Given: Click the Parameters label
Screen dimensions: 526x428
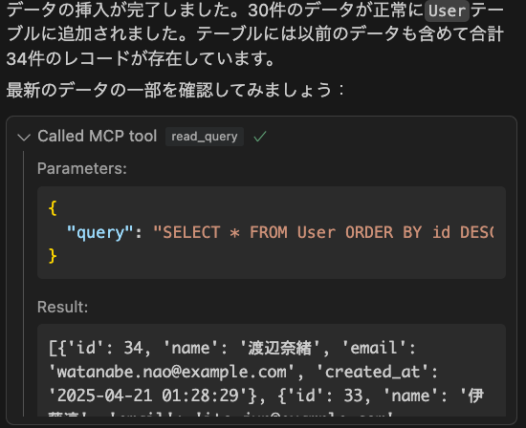Looking at the screenshot, I should (82, 168).
